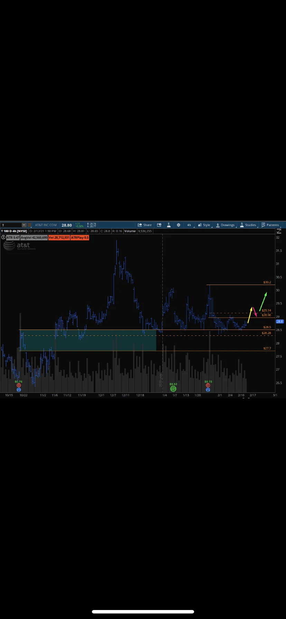Click the AvgVol 42,560,699 label

[x=34, y=238]
